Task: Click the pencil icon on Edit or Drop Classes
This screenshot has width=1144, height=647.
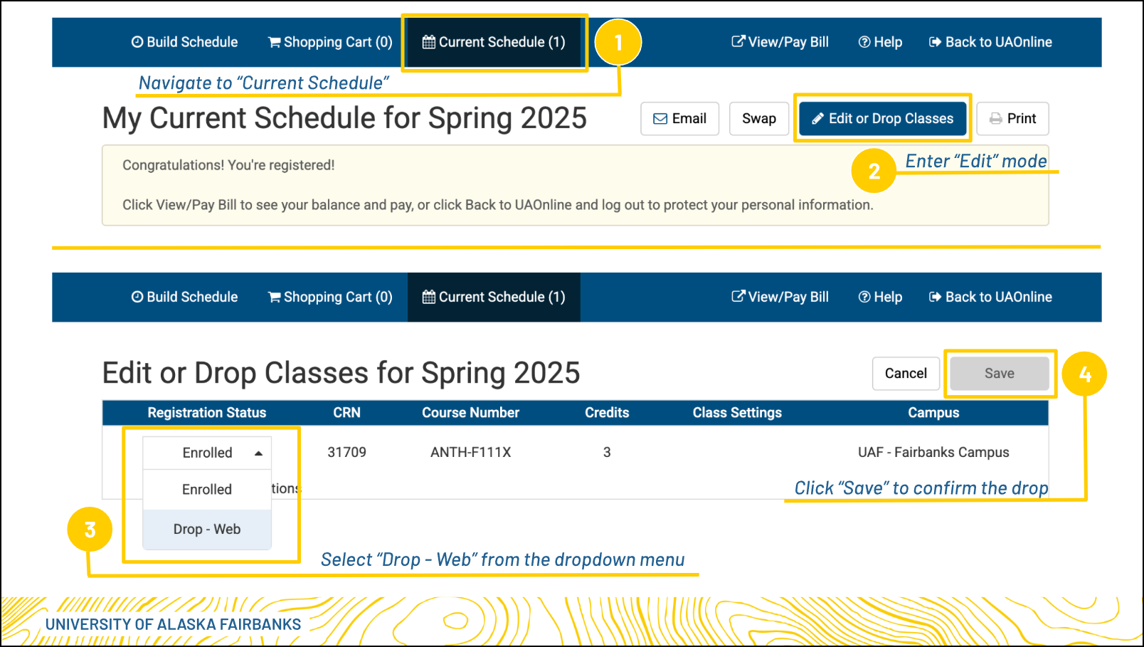Action: 818,119
